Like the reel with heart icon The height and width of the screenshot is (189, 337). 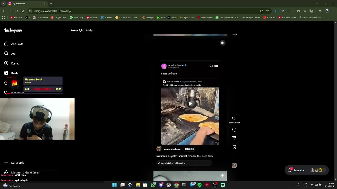click(x=234, y=118)
